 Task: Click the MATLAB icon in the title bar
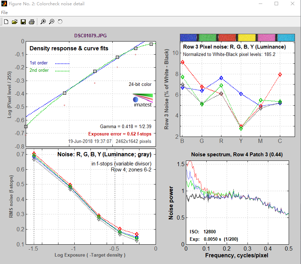pyautogui.click(x=4, y=4)
